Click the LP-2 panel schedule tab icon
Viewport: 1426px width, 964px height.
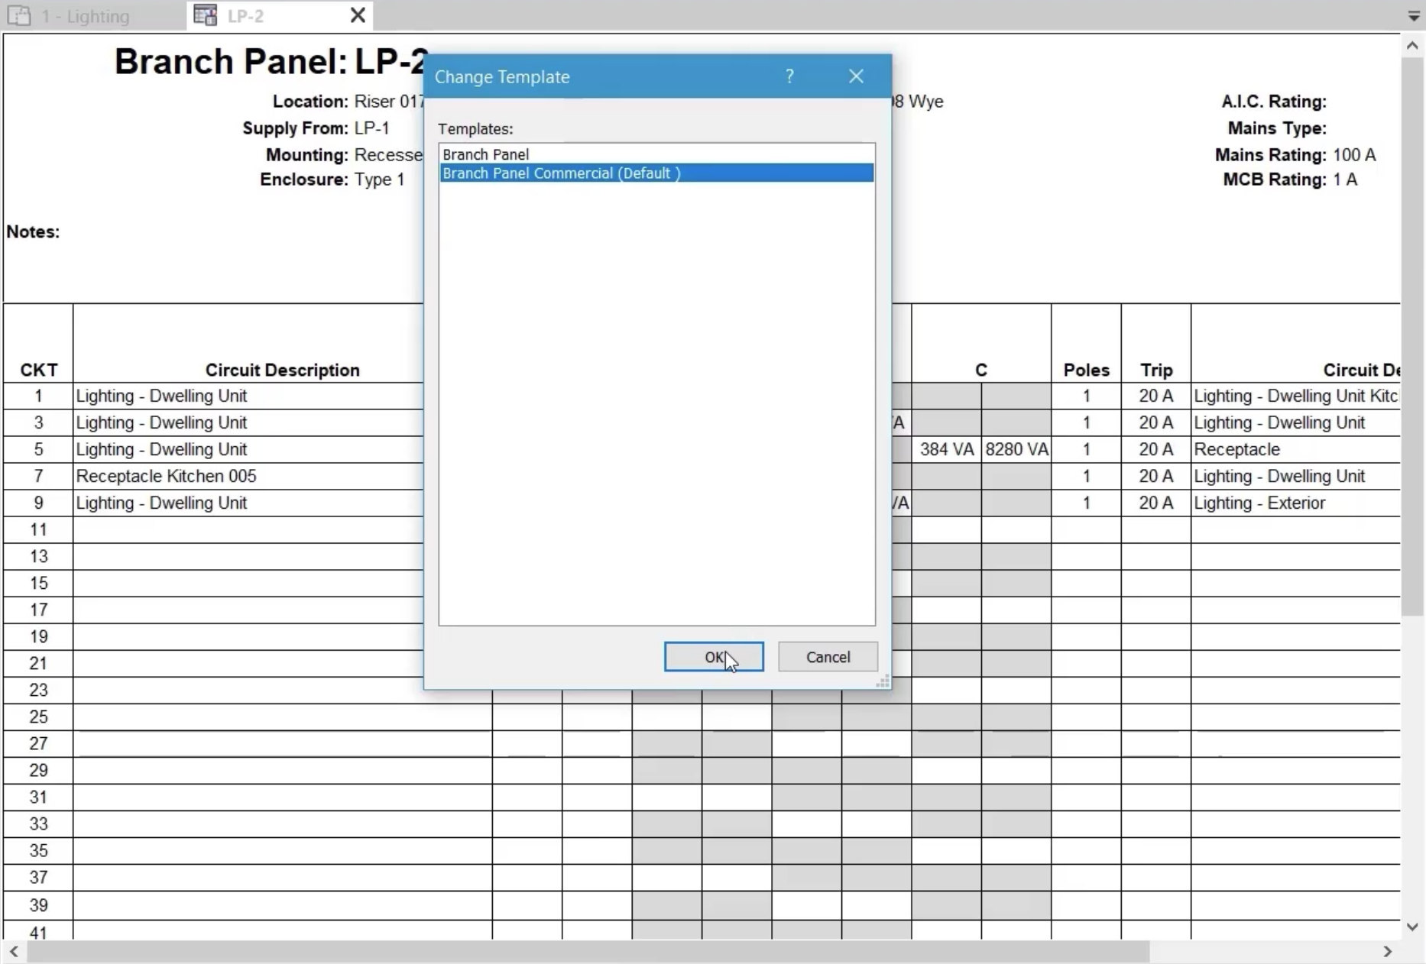[205, 15]
